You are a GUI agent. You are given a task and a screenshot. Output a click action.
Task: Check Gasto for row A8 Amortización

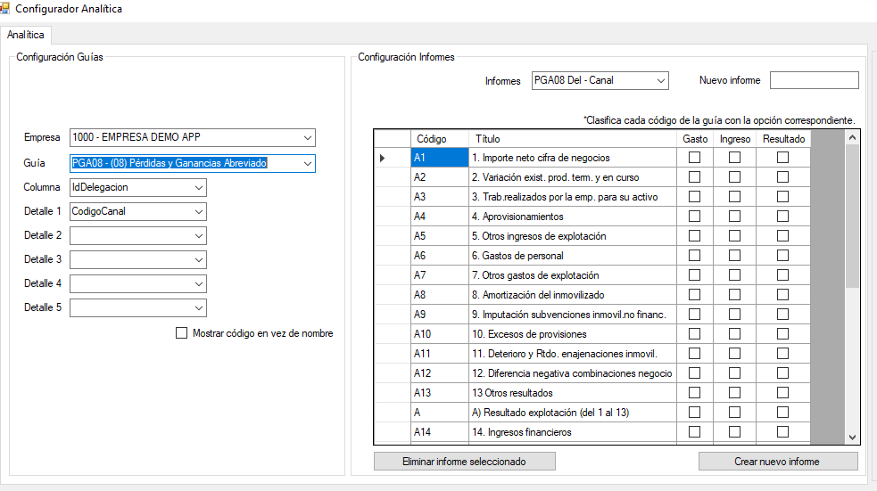pos(695,294)
